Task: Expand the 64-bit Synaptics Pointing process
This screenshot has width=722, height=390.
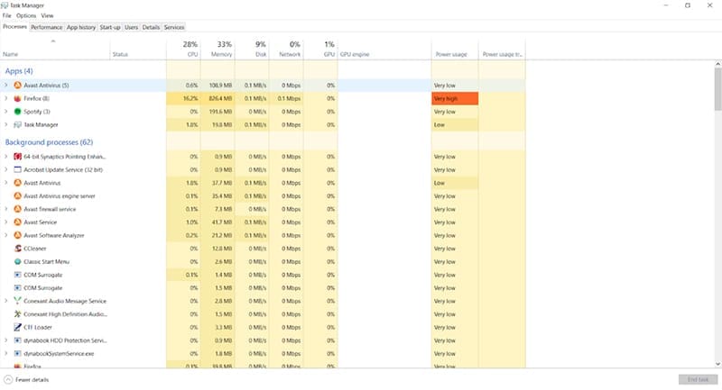Action: point(6,157)
